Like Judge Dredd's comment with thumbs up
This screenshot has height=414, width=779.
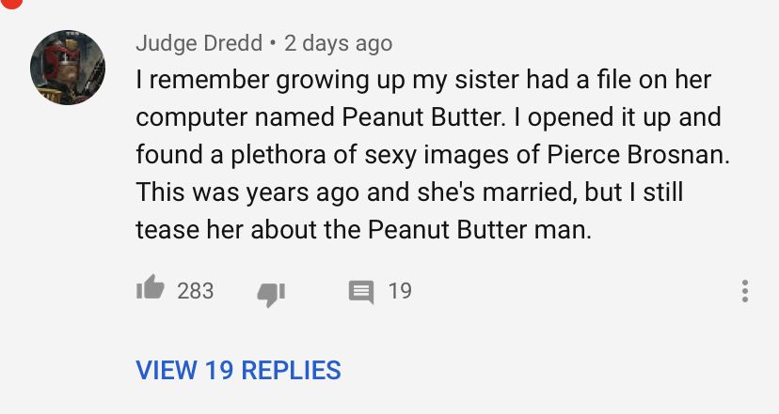151,290
